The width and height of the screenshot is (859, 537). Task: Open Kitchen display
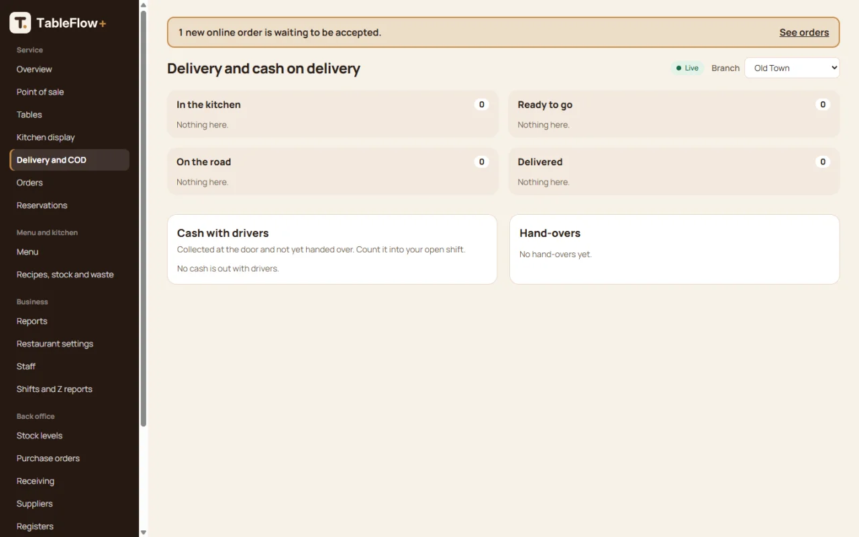point(69,137)
